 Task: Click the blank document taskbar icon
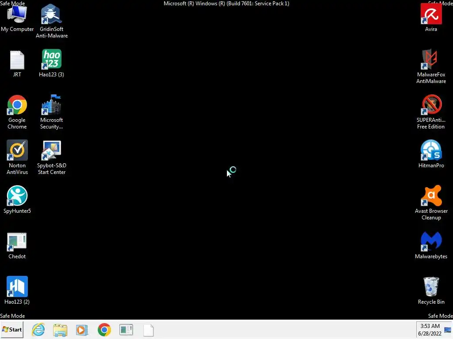(x=149, y=330)
